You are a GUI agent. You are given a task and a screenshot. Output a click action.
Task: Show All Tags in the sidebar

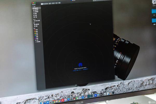coord(38,42)
